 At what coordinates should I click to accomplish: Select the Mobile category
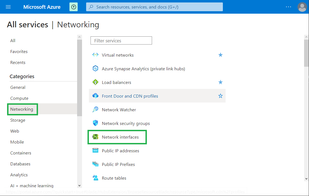pos(17,142)
